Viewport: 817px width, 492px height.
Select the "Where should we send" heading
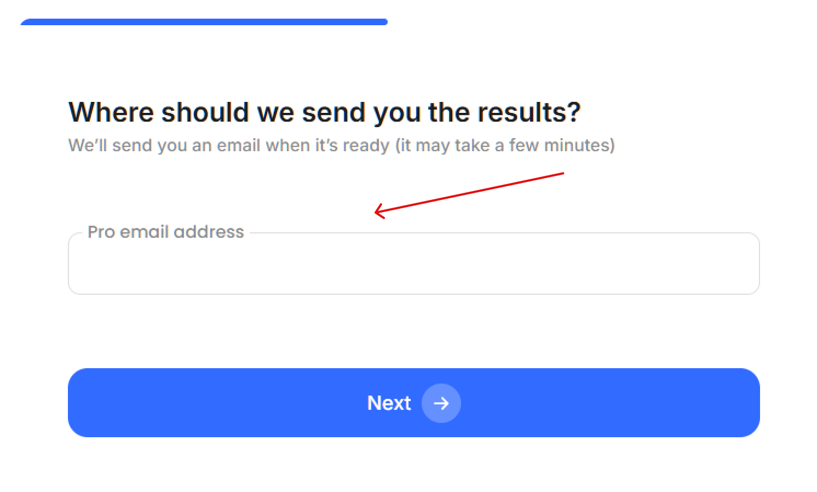click(324, 112)
